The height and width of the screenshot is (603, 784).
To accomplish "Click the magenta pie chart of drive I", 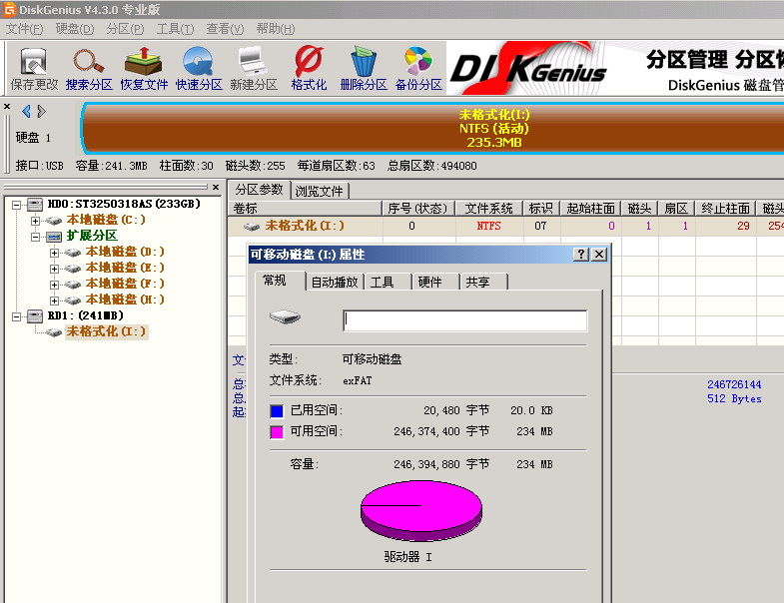I will (x=421, y=510).
